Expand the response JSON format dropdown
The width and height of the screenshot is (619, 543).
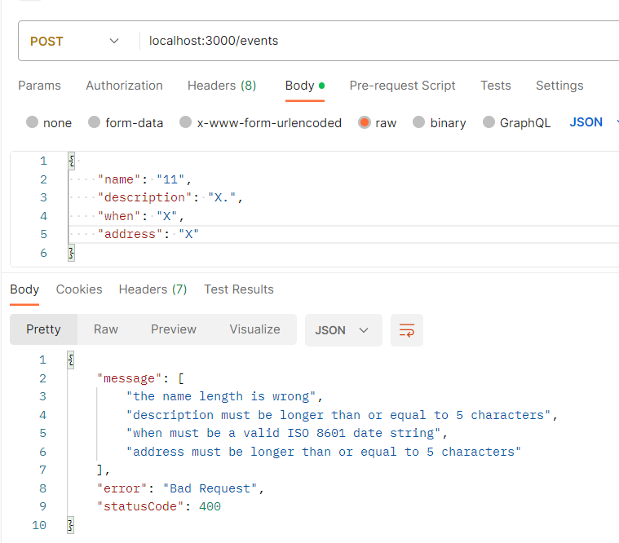pyautogui.click(x=343, y=330)
